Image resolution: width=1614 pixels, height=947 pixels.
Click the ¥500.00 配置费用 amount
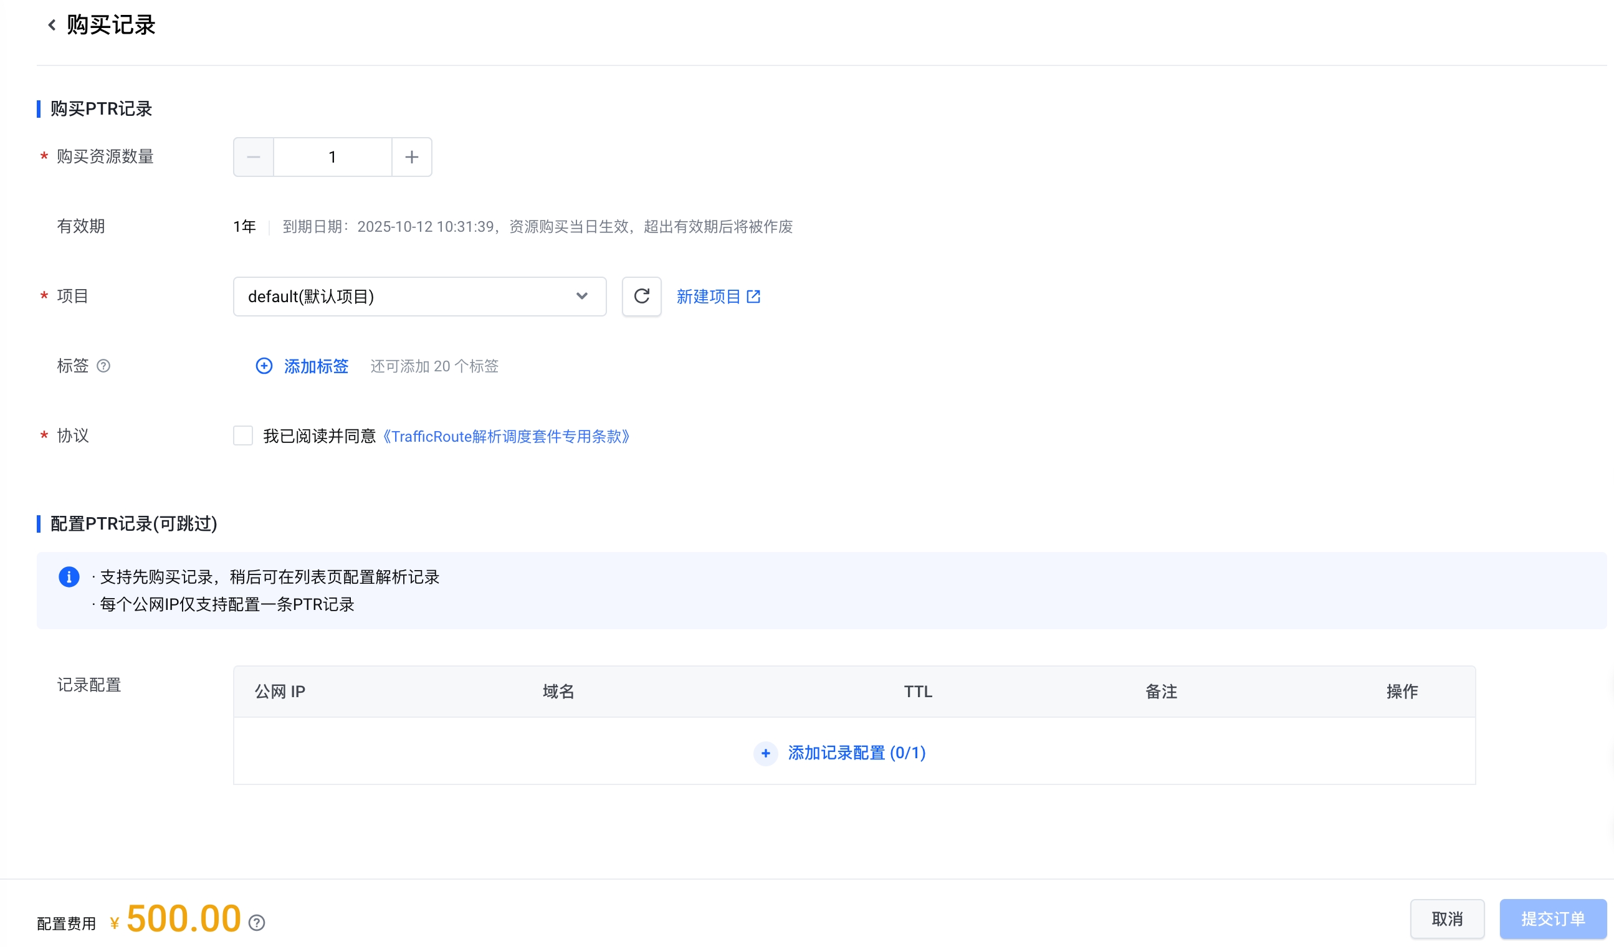tap(176, 920)
